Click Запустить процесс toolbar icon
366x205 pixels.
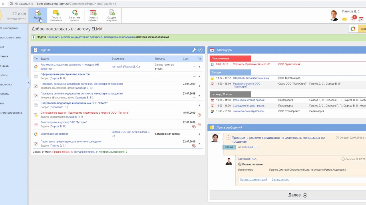pyautogui.click(x=75, y=15)
